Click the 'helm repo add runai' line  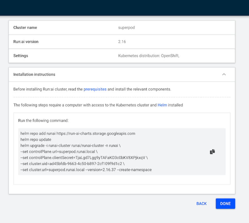pyautogui.click(x=78, y=133)
